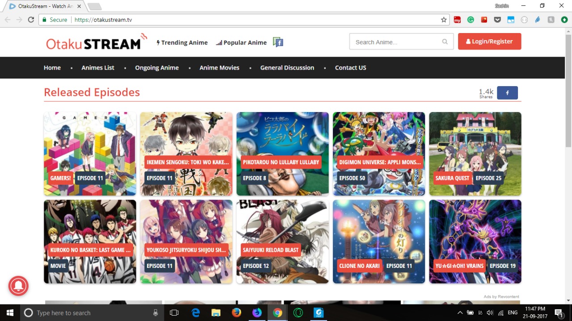Image resolution: width=572 pixels, height=321 pixels.
Task: Go to the Home menu item
Action: [x=52, y=68]
